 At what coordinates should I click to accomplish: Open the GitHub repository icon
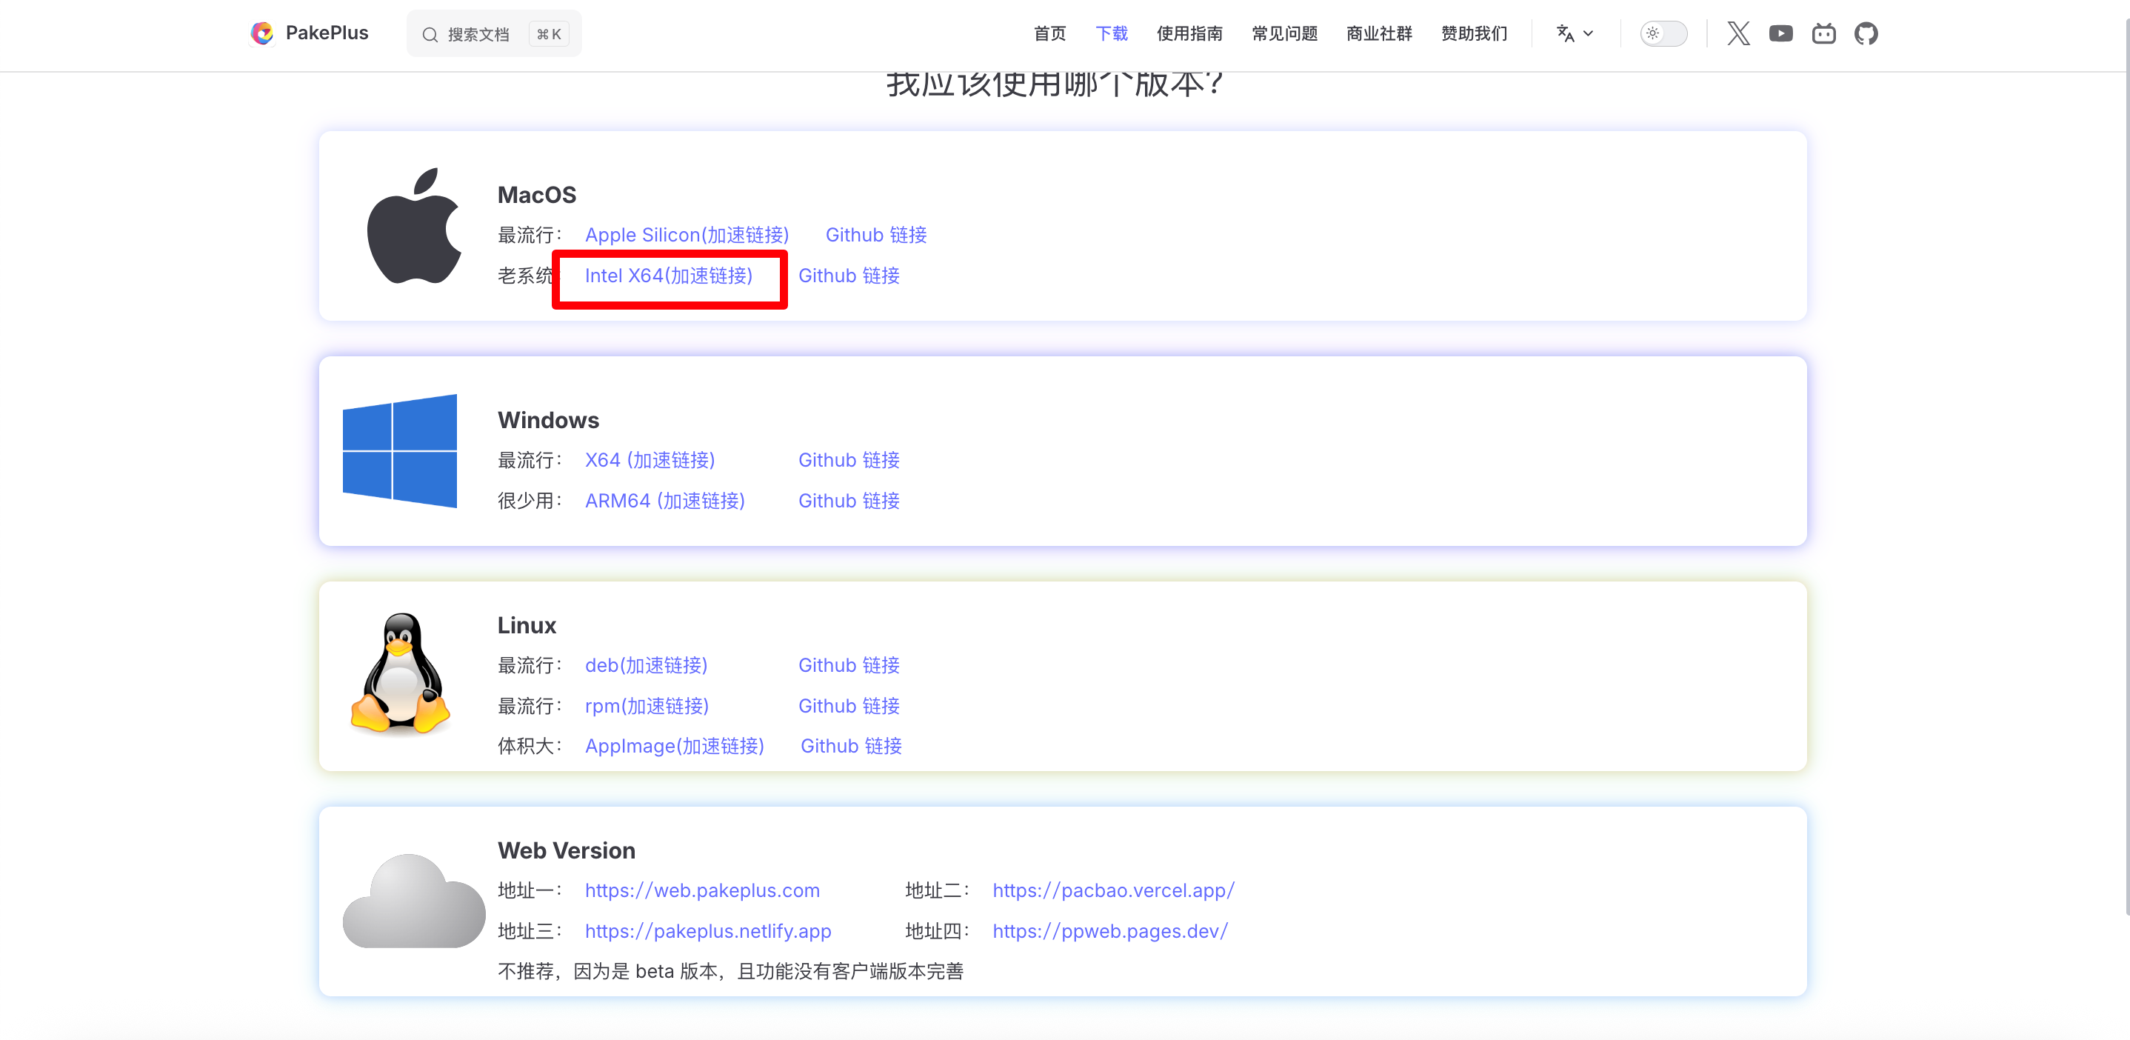pos(1866,34)
